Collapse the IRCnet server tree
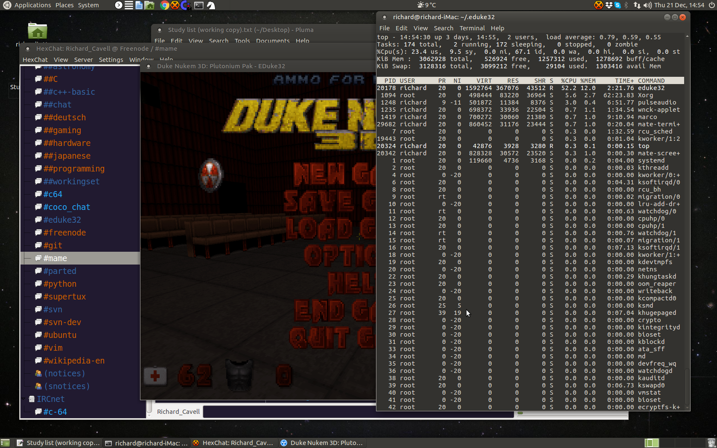717x448 pixels. coord(24,399)
